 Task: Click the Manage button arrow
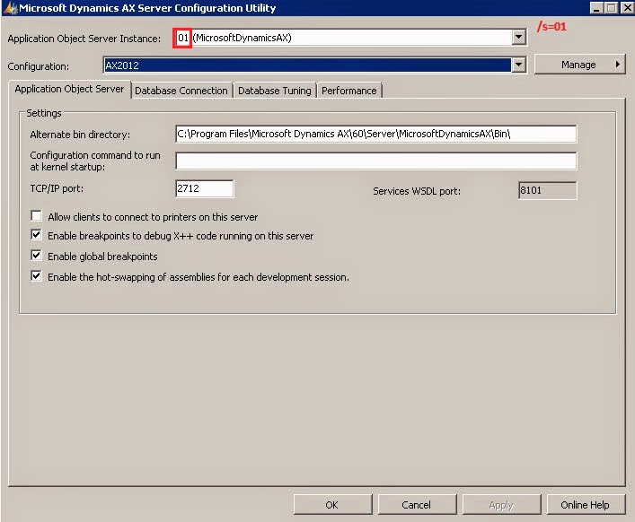pos(618,65)
